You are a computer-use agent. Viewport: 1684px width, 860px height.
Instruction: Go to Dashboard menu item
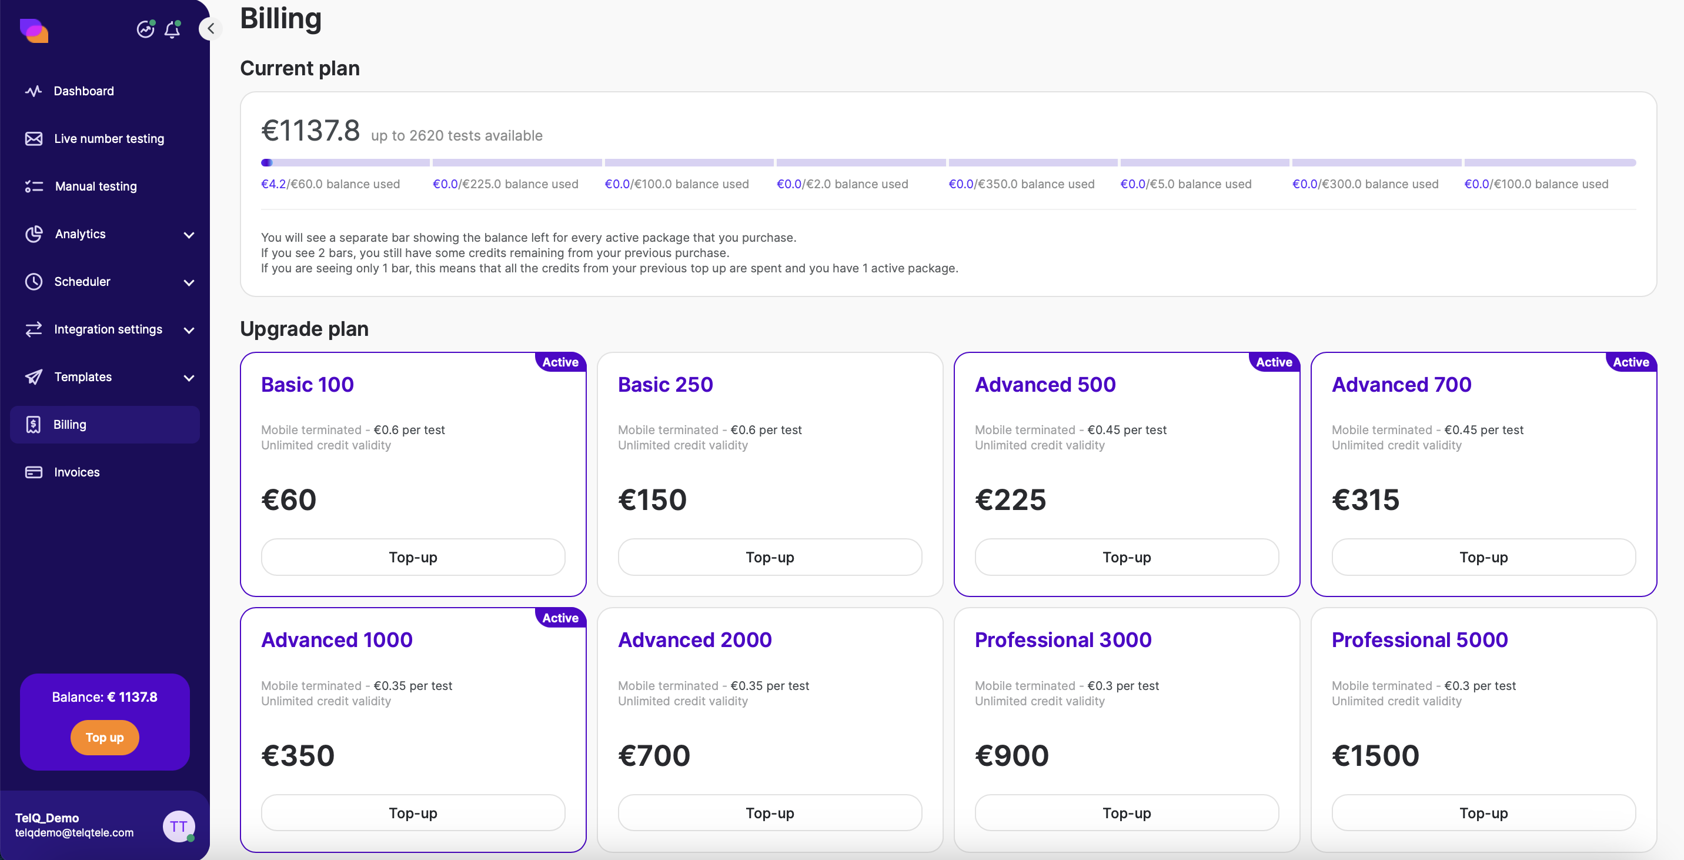(x=105, y=91)
